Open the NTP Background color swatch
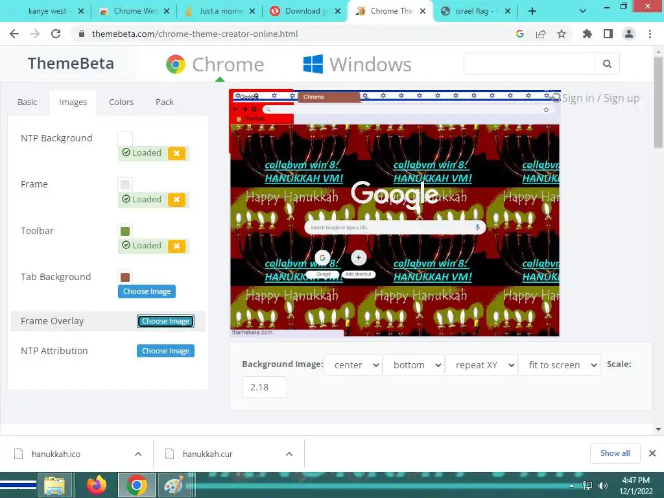The width and height of the screenshot is (664, 498). click(x=125, y=138)
